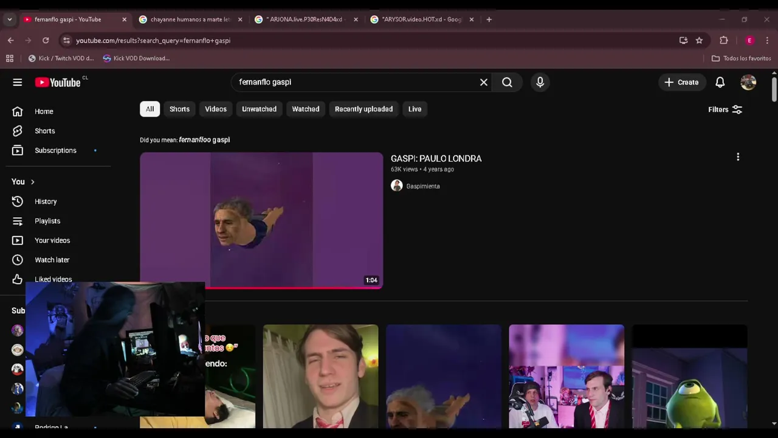Open the Gaspimienta channel link
The image size is (778, 438).
point(423,186)
